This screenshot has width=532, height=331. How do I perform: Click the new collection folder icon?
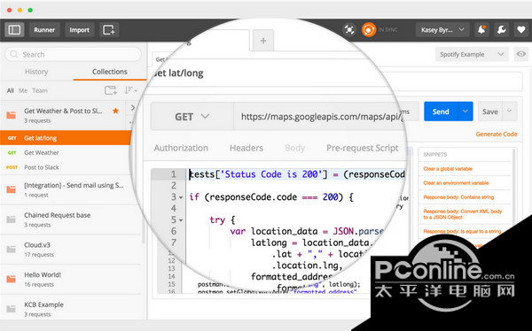pyautogui.click(x=111, y=90)
